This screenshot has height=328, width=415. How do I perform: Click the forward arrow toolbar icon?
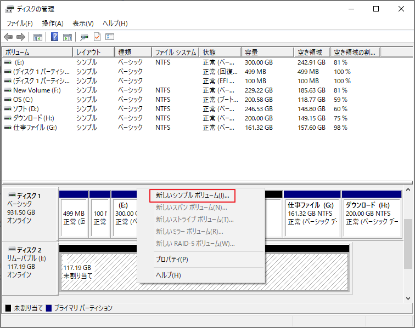[21, 37]
